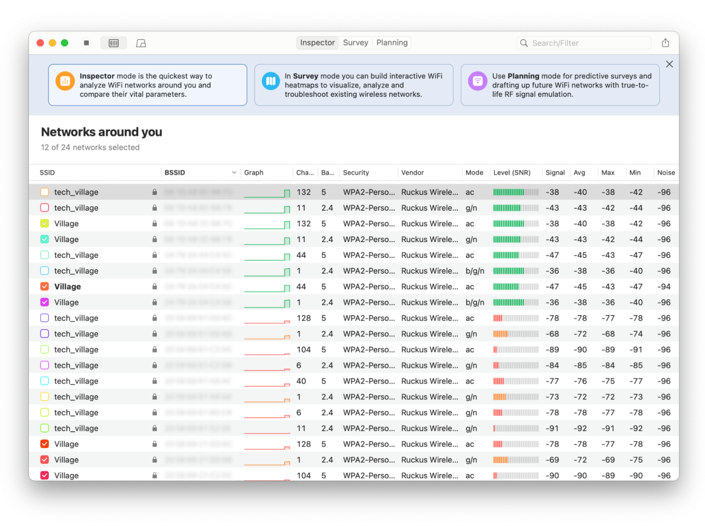Toggle the Village checkbox on channel 104

(45, 475)
